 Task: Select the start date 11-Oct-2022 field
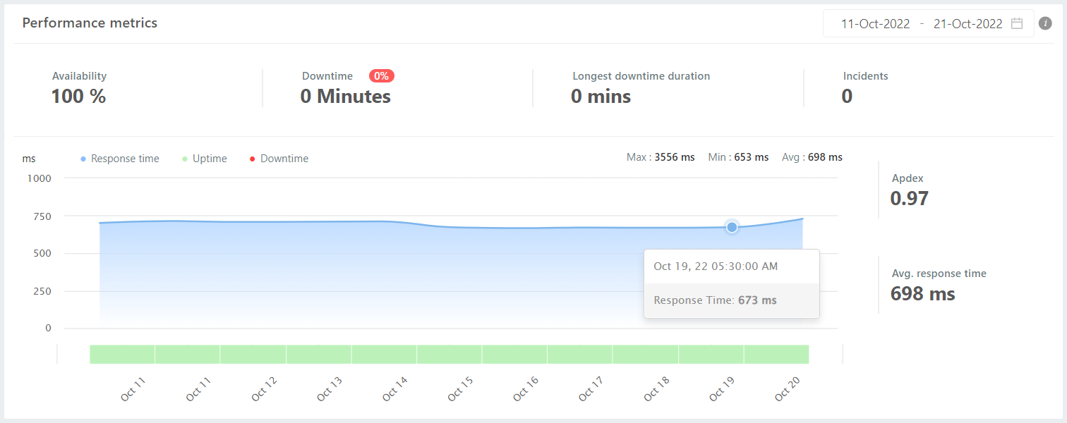click(875, 23)
